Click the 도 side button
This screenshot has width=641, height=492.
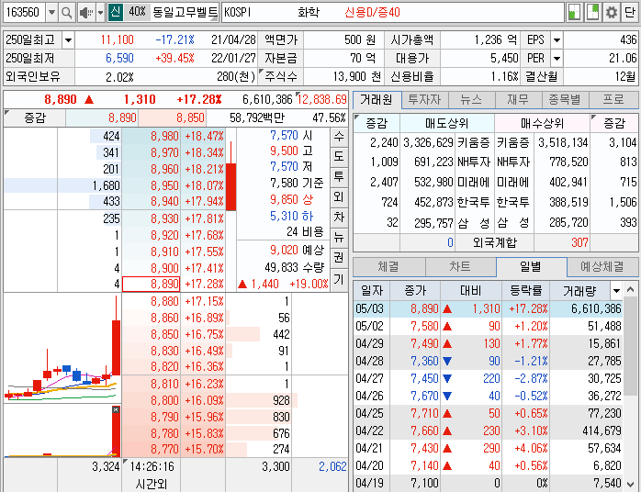pyautogui.click(x=339, y=157)
